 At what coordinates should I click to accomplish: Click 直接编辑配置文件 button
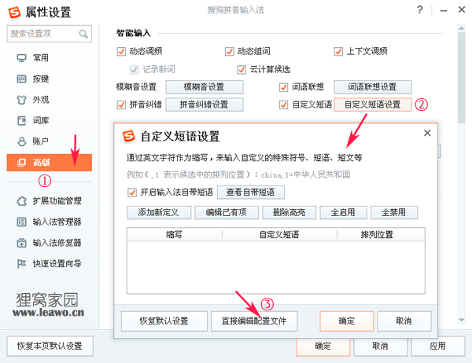254,321
